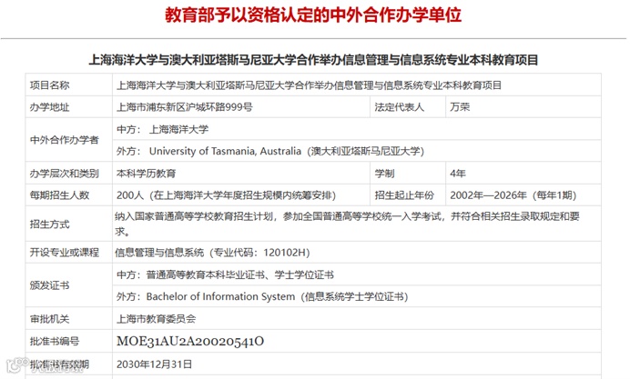The width and height of the screenshot is (630, 379).
Task: Click the approval number MOE31AU2A20020541O
Action: click(190, 342)
